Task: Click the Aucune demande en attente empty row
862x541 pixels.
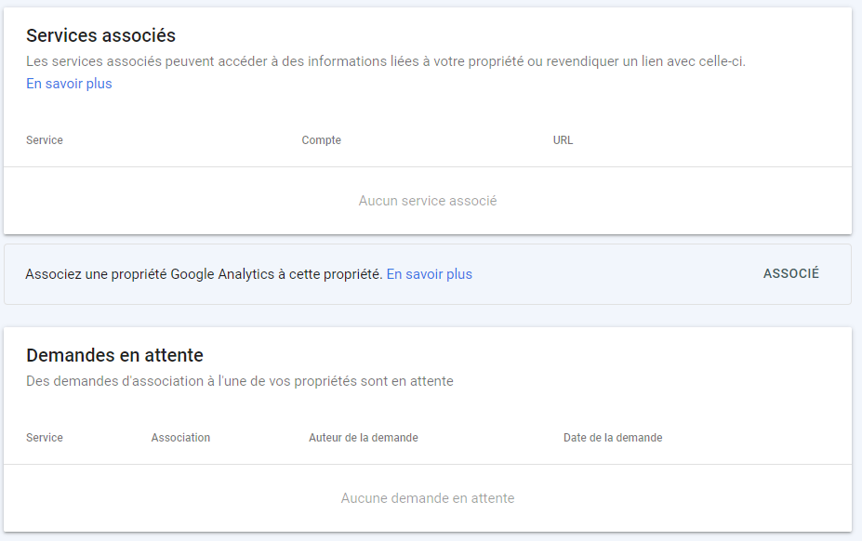Action: [x=428, y=498]
